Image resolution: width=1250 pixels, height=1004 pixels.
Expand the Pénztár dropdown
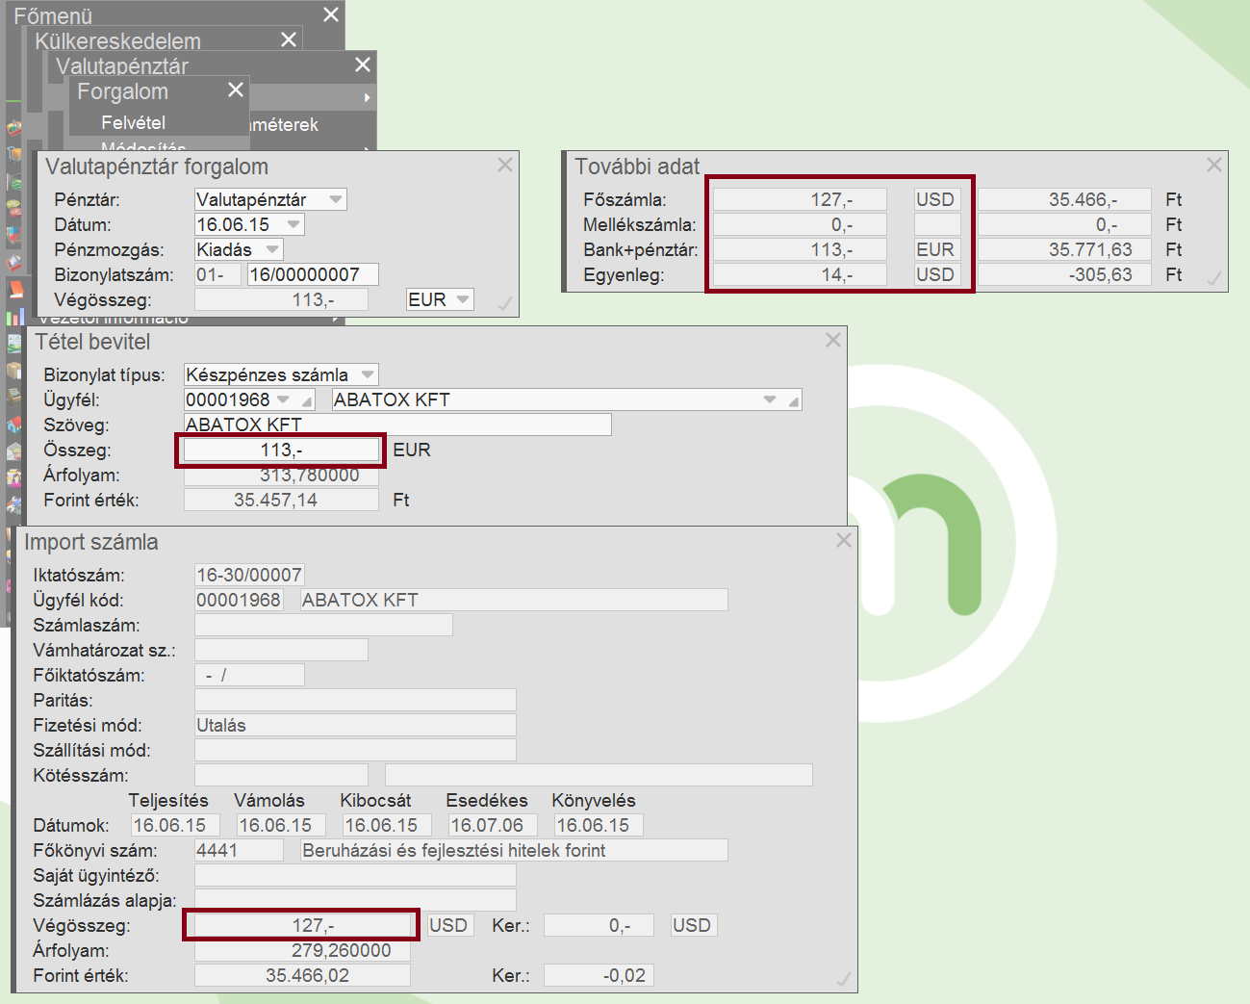point(336,199)
